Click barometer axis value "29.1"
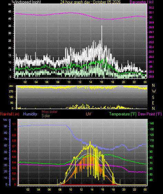 click(151, 62)
